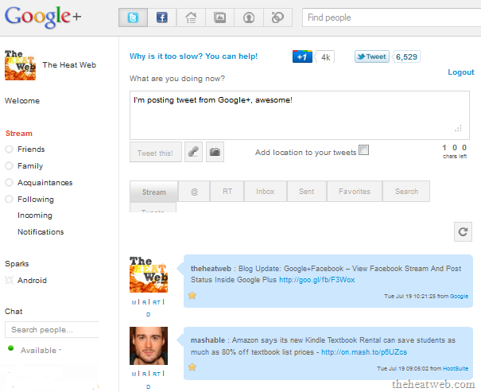Open the on.mash.to/p8UZcs link

pyautogui.click(x=364, y=352)
